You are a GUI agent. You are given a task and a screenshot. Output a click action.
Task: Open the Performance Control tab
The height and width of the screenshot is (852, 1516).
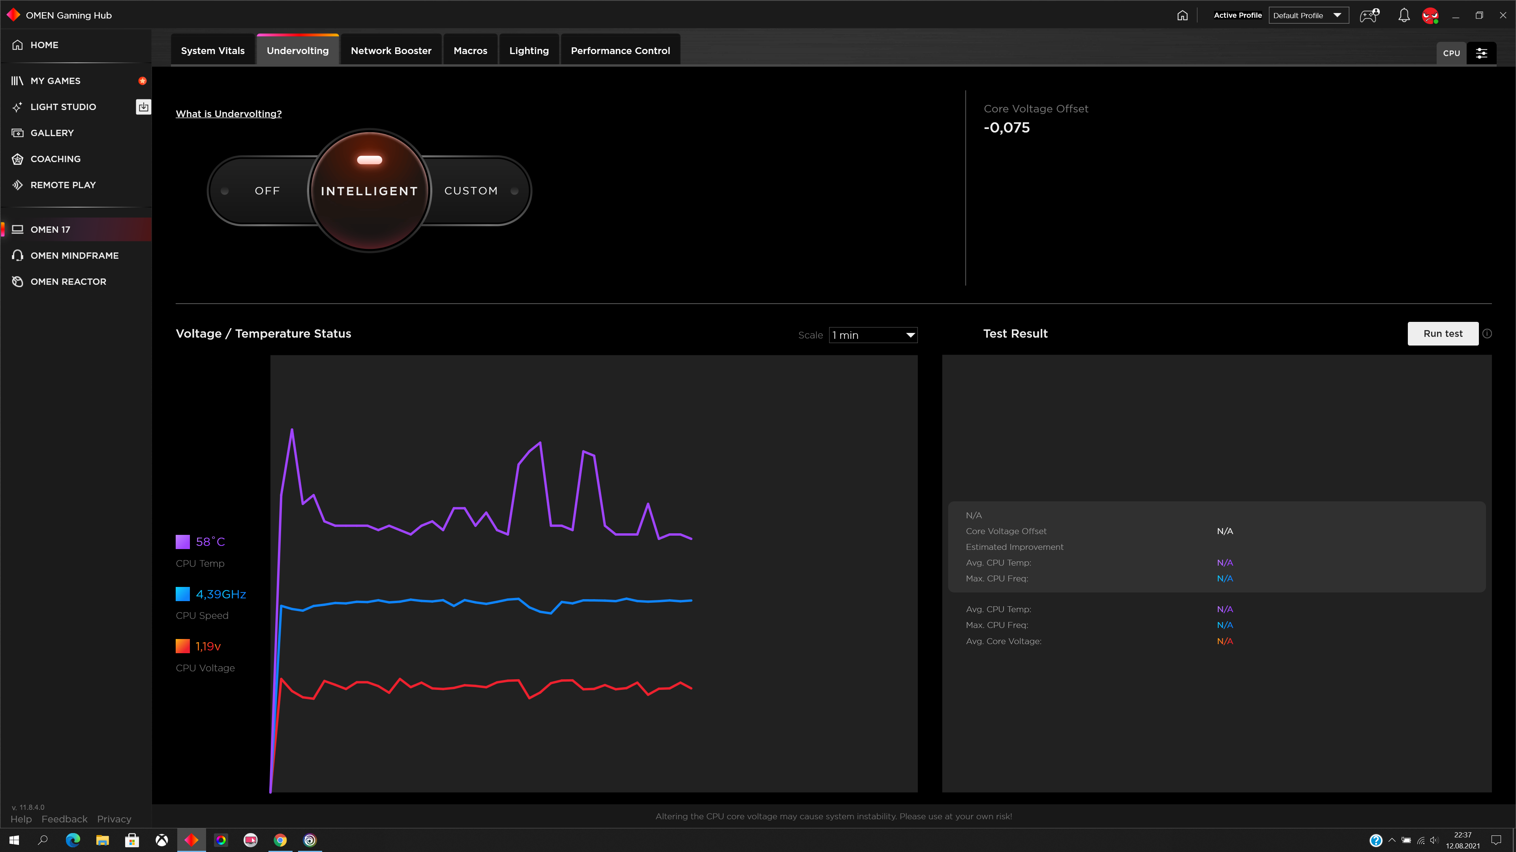[x=620, y=50]
